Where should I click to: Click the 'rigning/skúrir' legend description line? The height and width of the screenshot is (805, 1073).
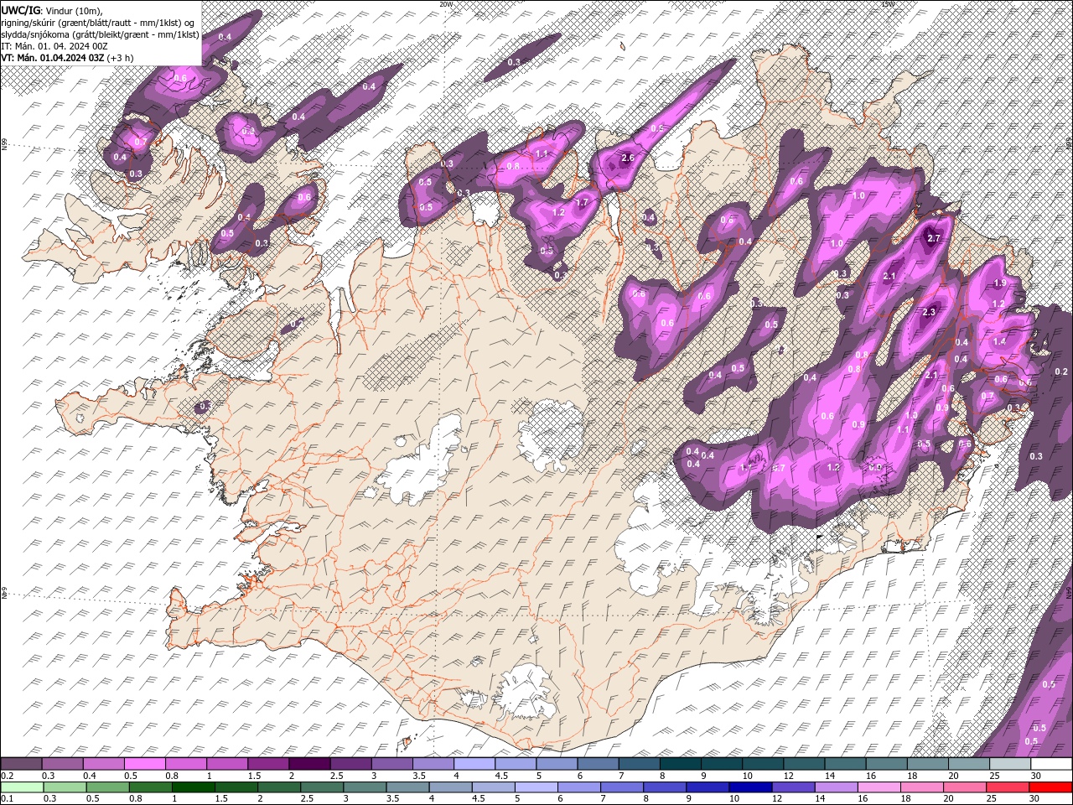[x=98, y=22]
